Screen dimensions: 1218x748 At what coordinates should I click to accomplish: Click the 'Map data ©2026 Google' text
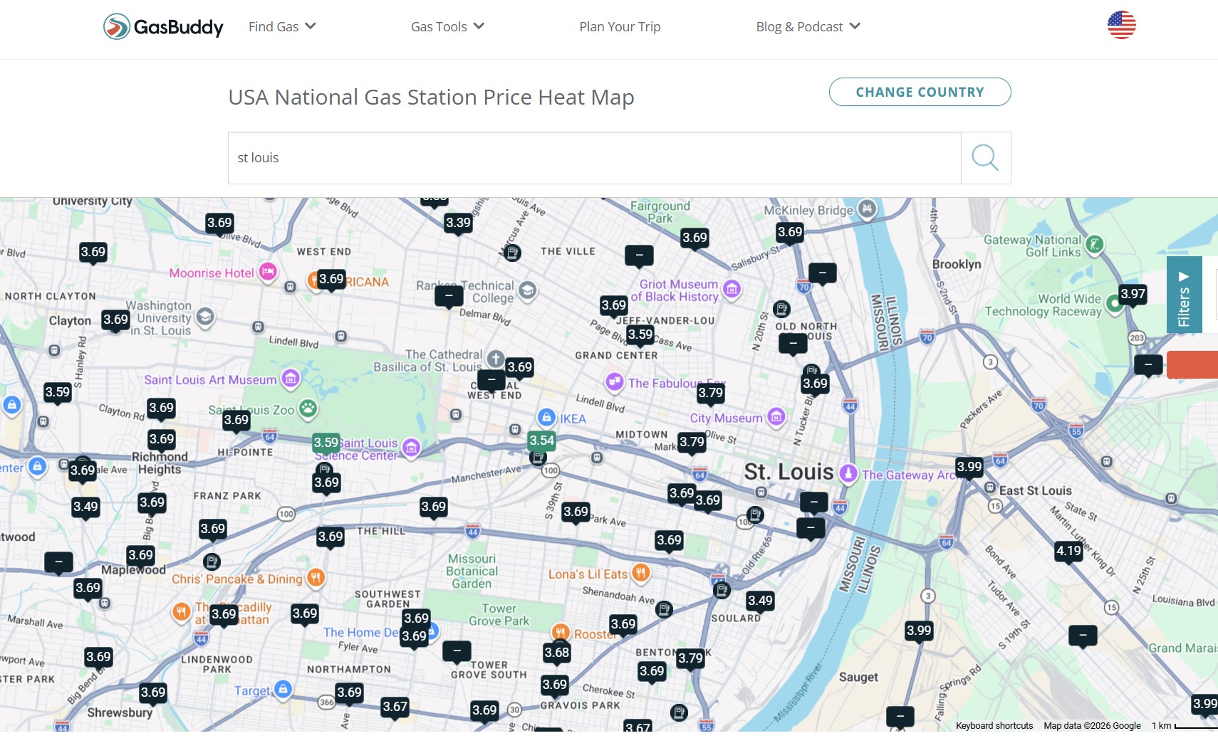pos(1092,726)
